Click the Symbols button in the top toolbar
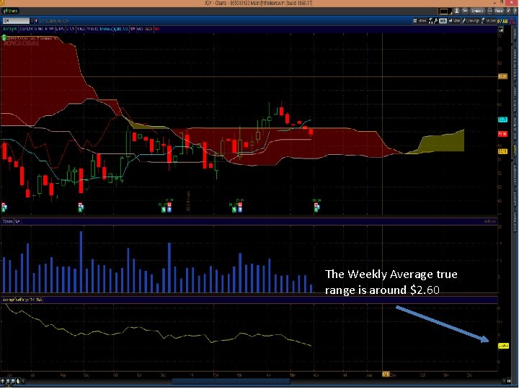This screenshot has width=519, height=389. coord(478,11)
